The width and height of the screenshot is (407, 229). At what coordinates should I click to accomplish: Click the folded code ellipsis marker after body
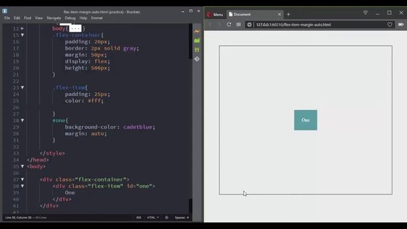(x=75, y=28)
